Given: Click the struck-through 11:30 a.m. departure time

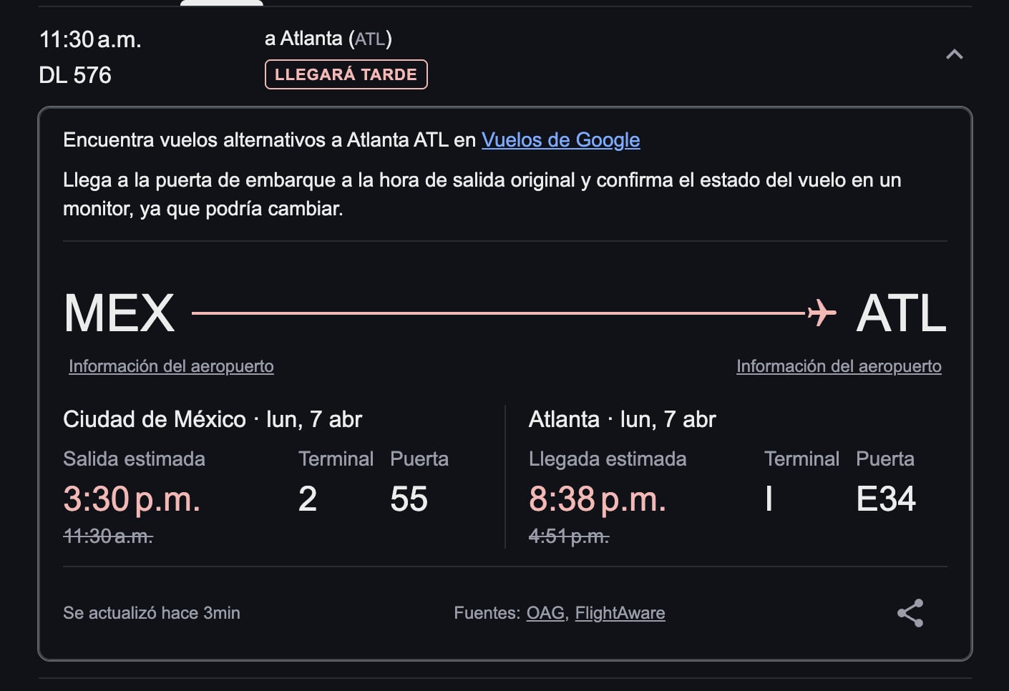Looking at the screenshot, I should point(108,536).
